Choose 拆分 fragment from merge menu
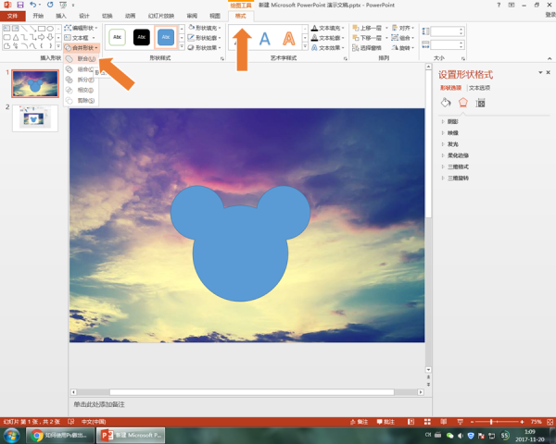The image size is (556, 444). (x=82, y=80)
